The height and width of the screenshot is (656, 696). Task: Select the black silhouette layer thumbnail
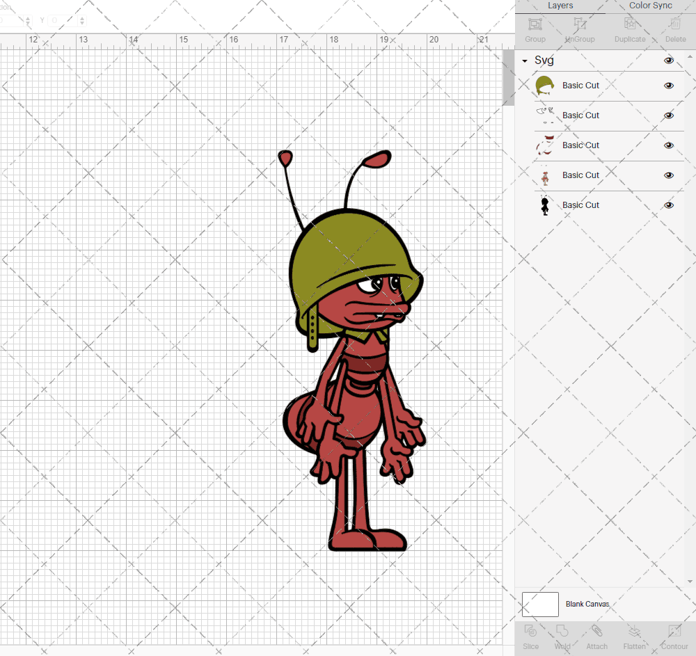pos(545,205)
